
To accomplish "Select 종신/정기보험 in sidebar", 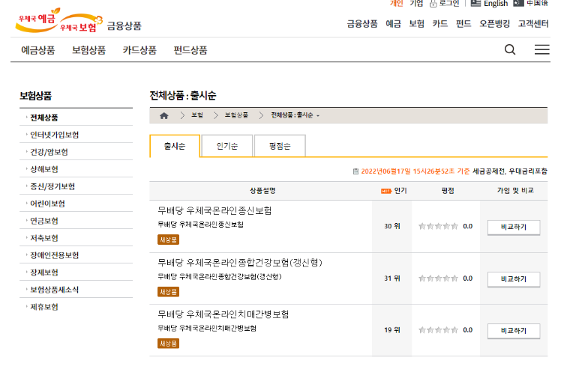I will pyautogui.click(x=52, y=186).
